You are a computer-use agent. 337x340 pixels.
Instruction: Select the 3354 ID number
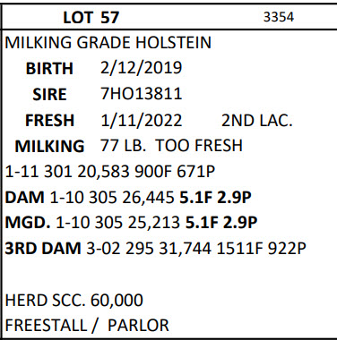point(279,17)
